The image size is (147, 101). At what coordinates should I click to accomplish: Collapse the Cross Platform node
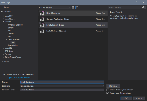point(6,40)
